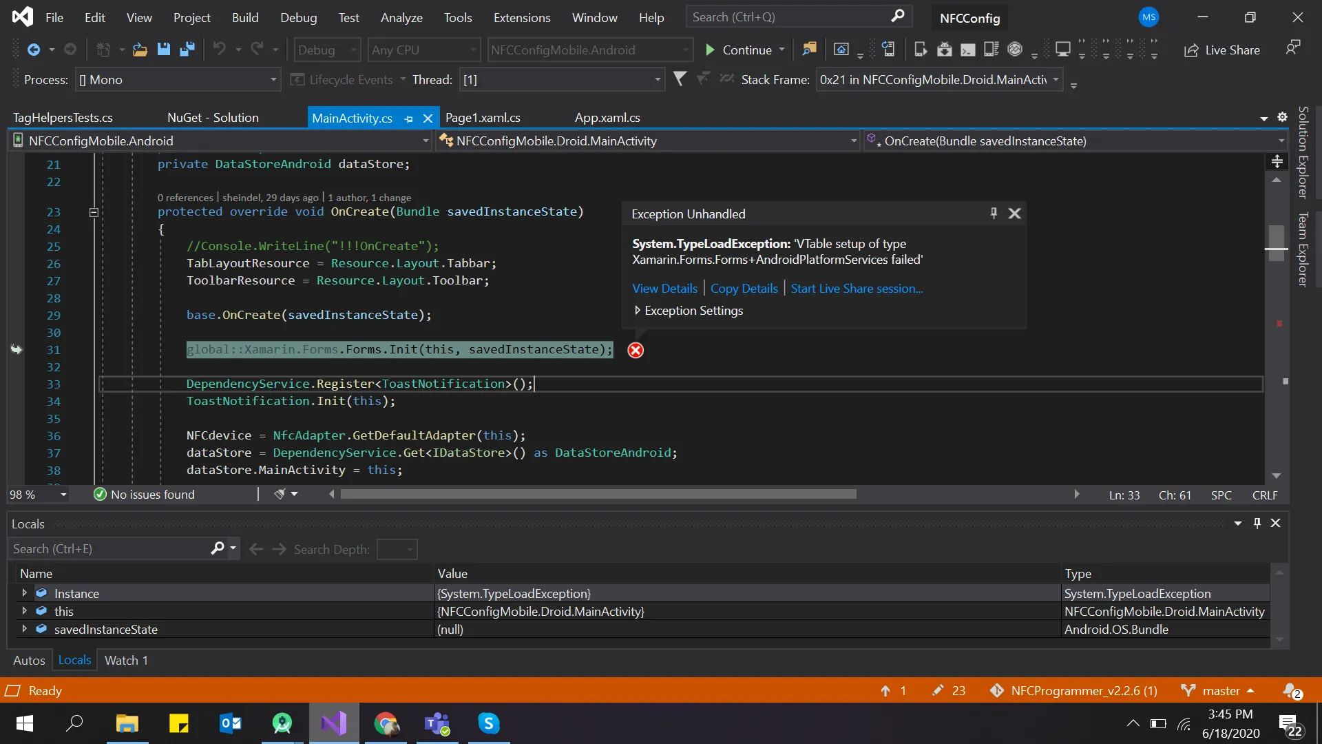Click the Locals search input field

[110, 549]
